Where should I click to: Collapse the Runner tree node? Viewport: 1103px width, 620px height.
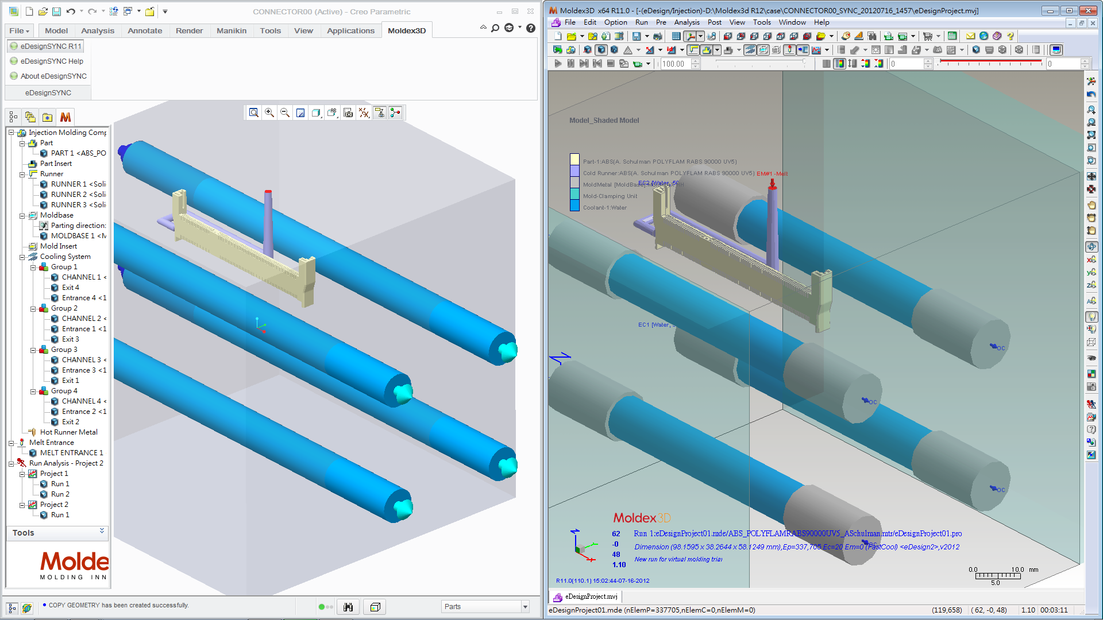coord(22,174)
